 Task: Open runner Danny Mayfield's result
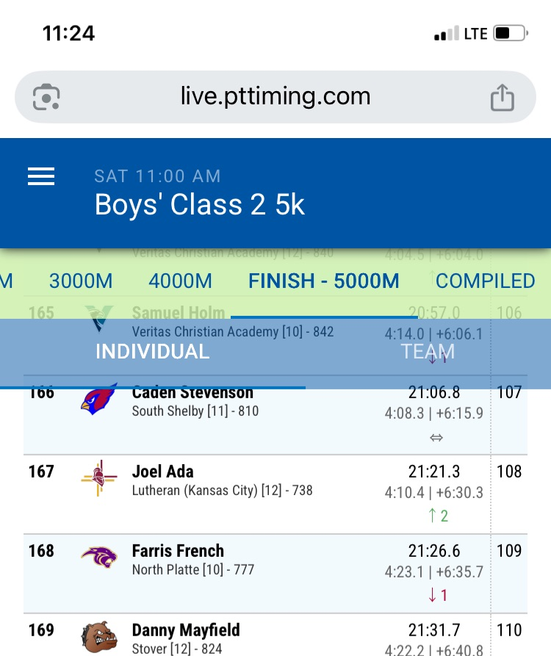coord(186,630)
